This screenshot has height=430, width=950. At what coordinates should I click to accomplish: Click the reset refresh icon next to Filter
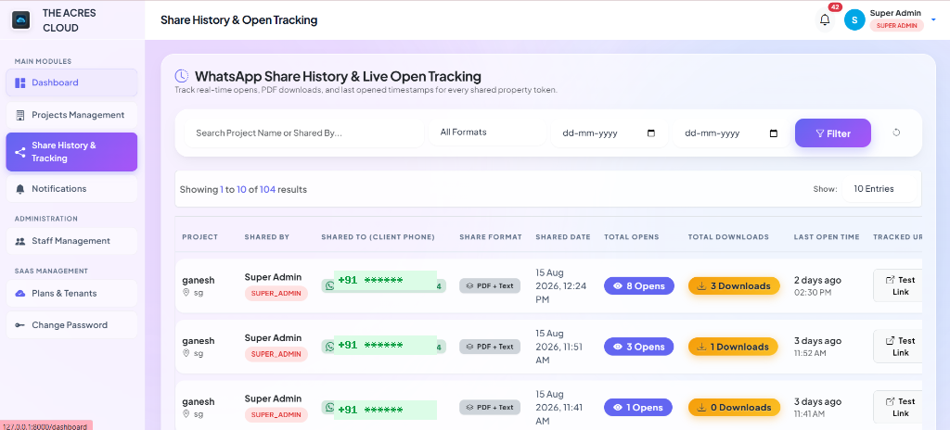tap(897, 133)
